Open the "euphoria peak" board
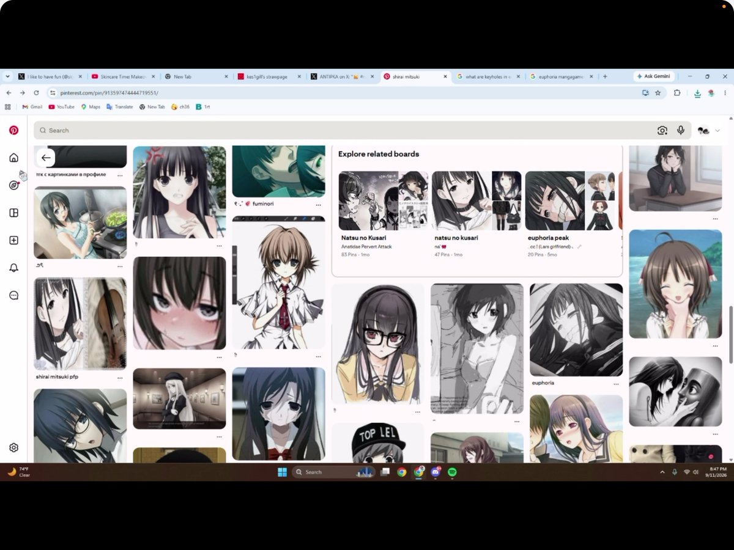 pos(570,214)
